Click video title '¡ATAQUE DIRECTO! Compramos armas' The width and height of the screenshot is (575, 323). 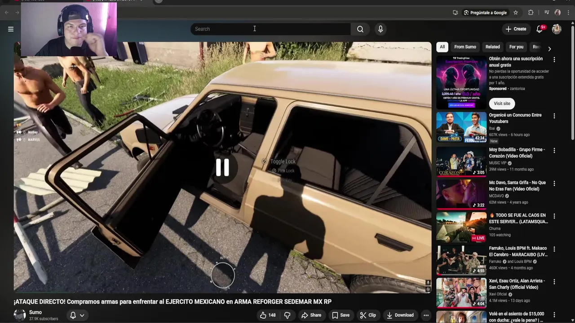point(172,302)
